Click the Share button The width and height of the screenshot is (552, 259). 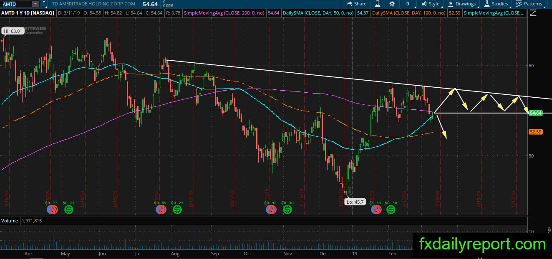(356, 4)
